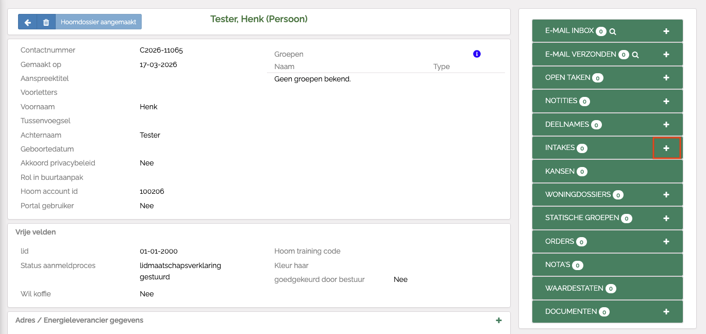Click the Hoomdossier aangemaakt button

click(98, 22)
